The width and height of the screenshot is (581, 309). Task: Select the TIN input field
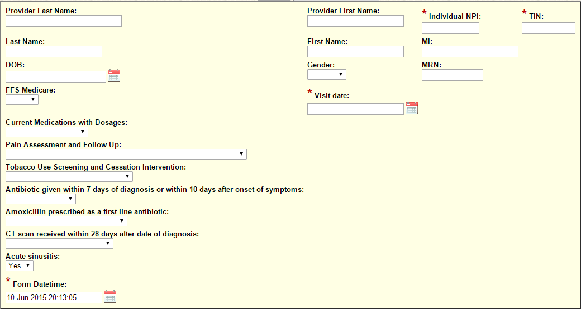coord(549,28)
